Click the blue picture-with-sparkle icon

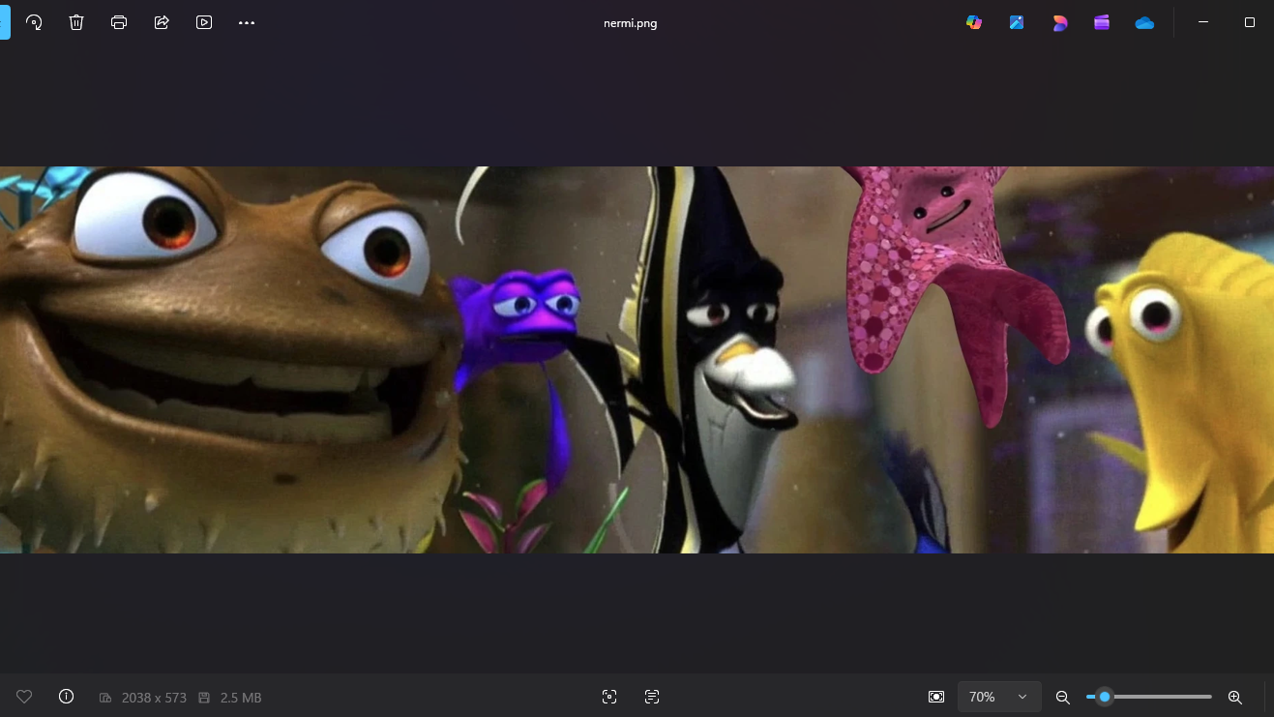pyautogui.click(x=1017, y=22)
